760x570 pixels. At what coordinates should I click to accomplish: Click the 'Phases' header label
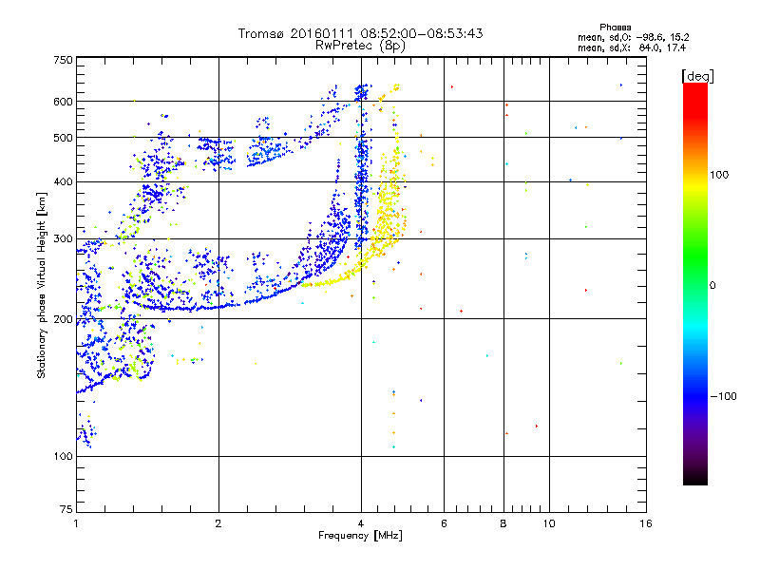coord(615,28)
